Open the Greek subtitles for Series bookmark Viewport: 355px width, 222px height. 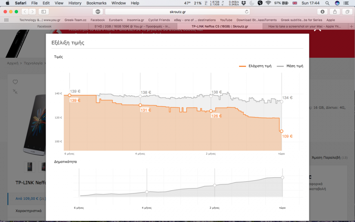(x=301, y=20)
